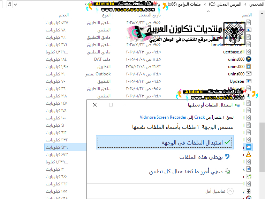
Task: Click the file icon in the ١٧٨ كيلوبايت row
Action: (x=249, y=111)
